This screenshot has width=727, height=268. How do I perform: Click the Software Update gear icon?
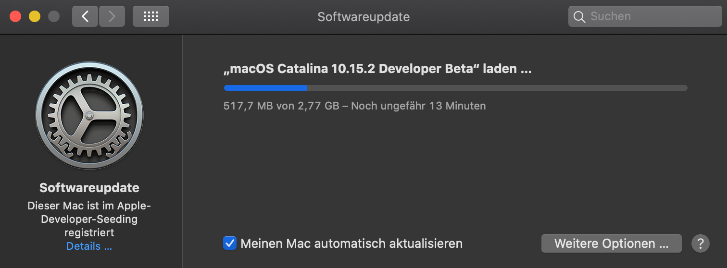coord(89,116)
